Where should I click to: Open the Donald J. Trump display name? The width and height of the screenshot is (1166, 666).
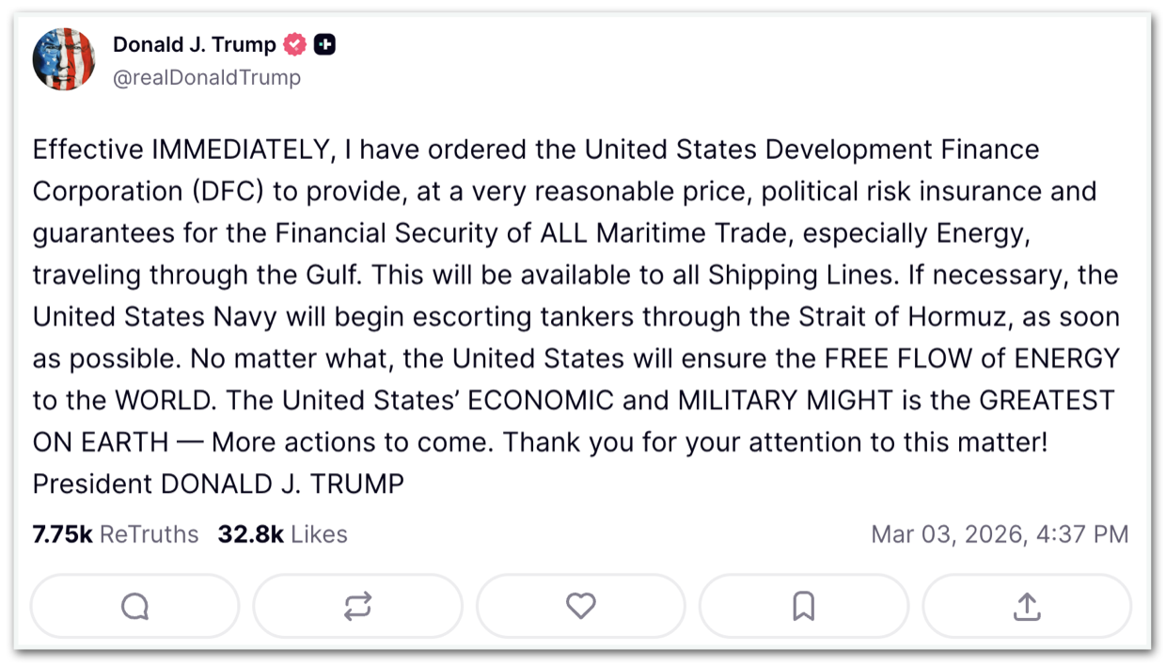pyautogui.click(x=195, y=44)
